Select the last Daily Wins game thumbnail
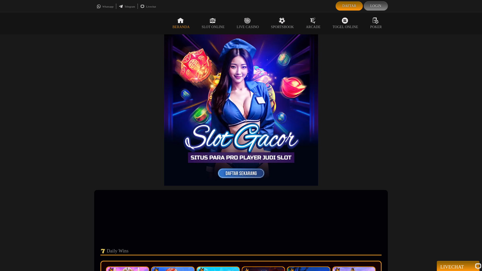482x271 pixels. coord(354,269)
